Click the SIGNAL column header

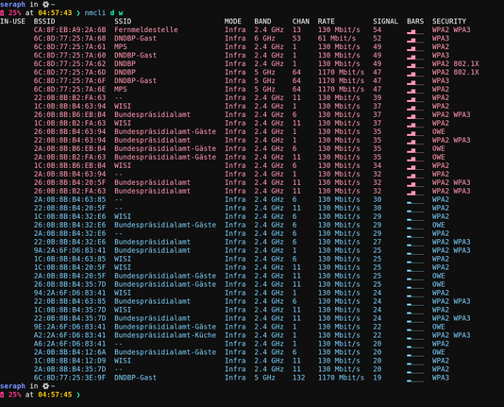click(x=385, y=21)
